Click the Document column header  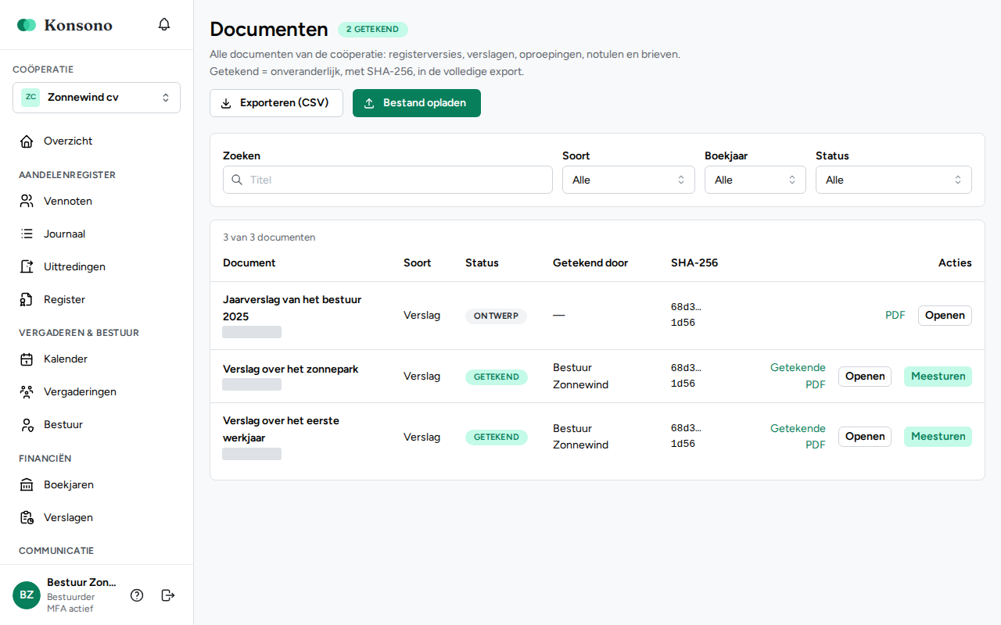pos(249,263)
